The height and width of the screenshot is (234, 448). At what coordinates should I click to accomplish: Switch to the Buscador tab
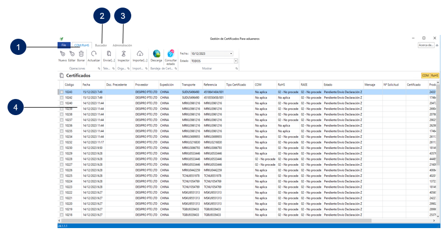(x=101, y=46)
